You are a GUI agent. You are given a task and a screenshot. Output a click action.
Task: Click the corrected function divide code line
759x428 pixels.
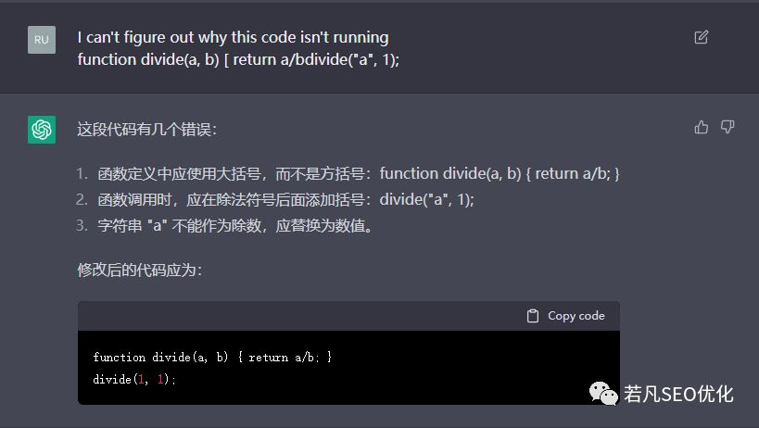point(212,357)
